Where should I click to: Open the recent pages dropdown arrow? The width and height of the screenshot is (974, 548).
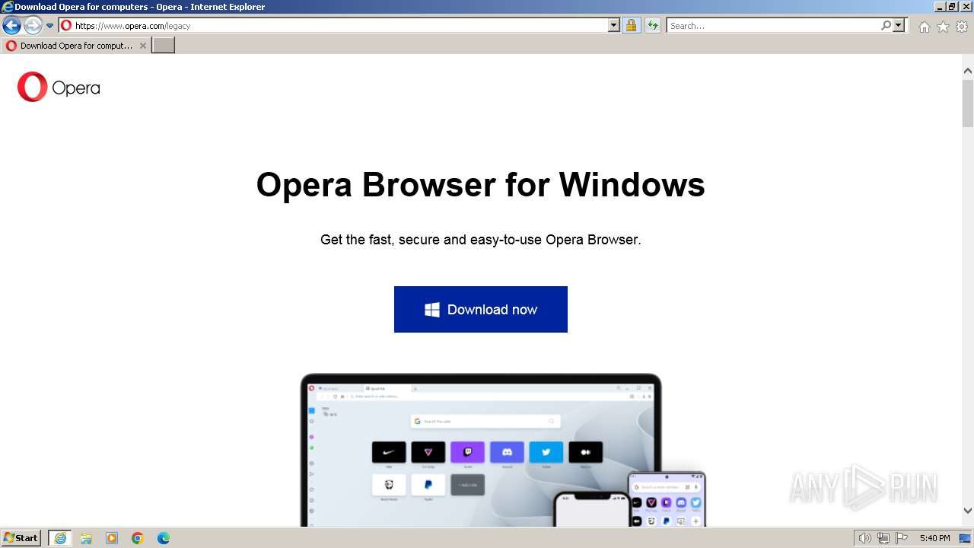coord(50,26)
